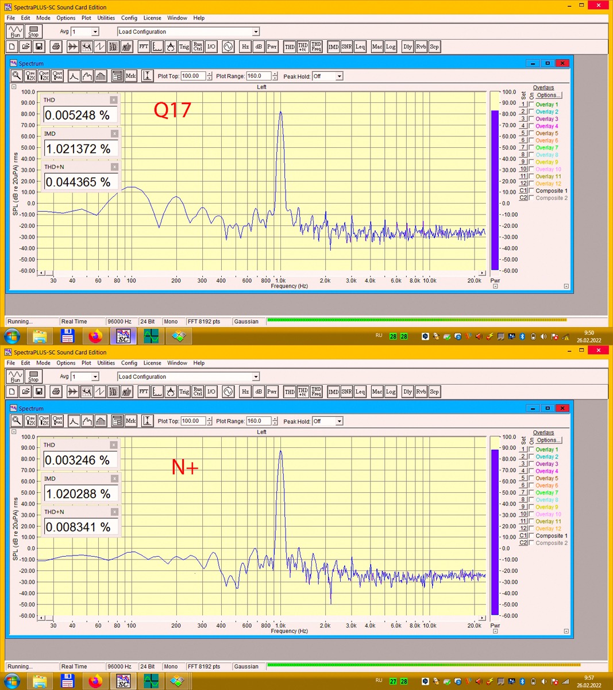Viewport: 613px width, 690px height.
Task: Click Set button C2 in upper overlays
Action: tap(523, 198)
